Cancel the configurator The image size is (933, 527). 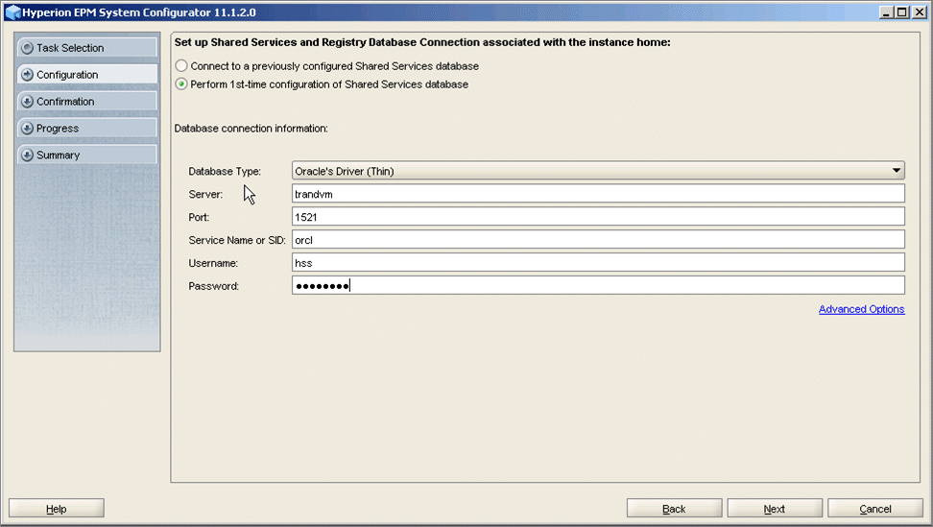pos(875,509)
